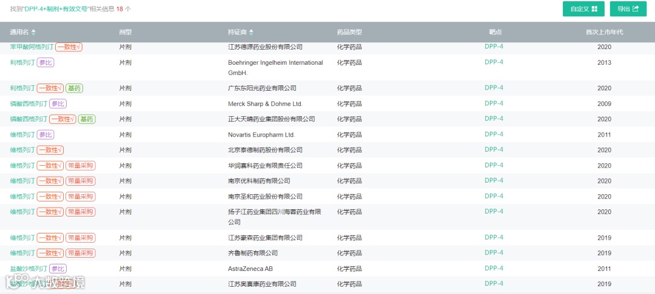
Task: Select 广东东阳光药业有限公司 holder cell
Action: click(x=263, y=88)
